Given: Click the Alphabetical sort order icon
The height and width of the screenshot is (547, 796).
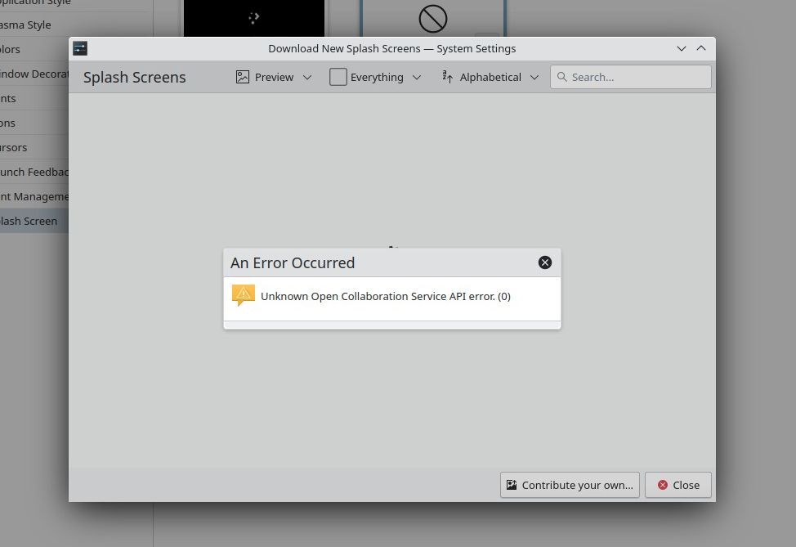Looking at the screenshot, I should (448, 77).
